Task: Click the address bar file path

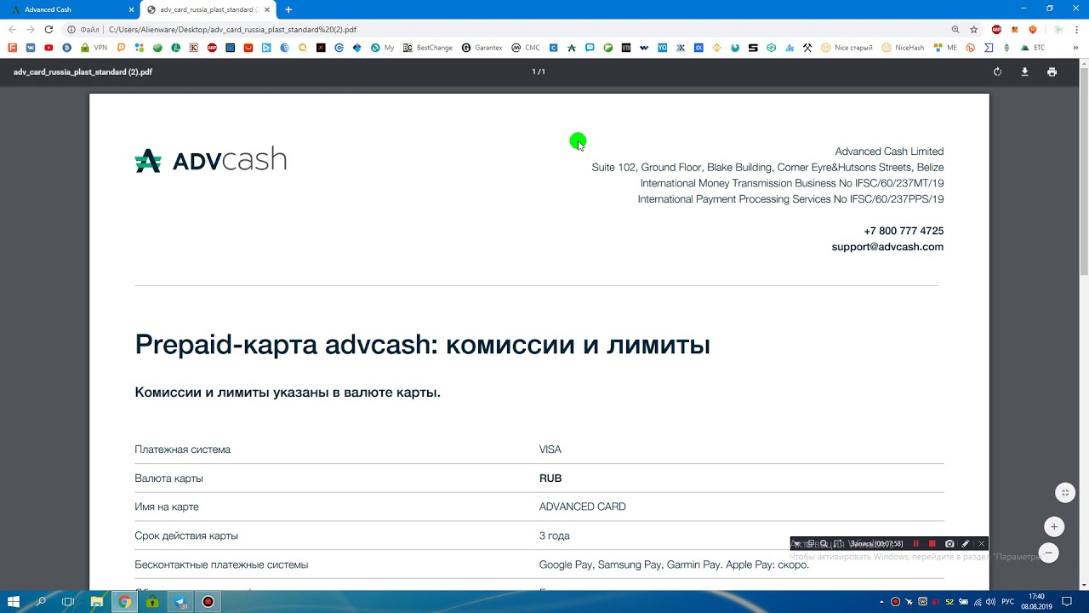Action: pos(232,29)
